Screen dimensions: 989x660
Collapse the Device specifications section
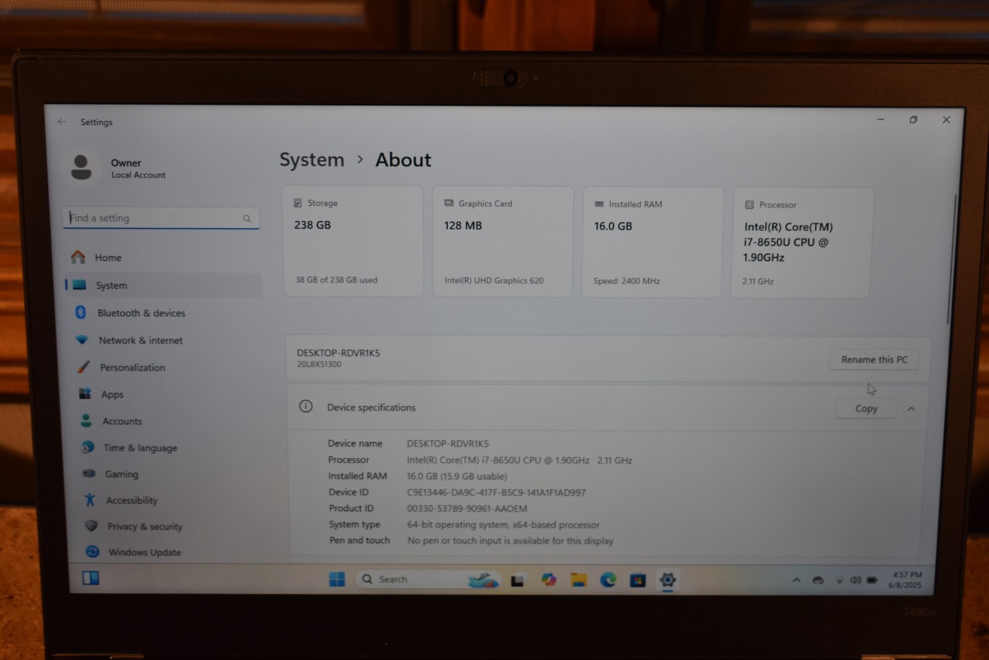911,409
